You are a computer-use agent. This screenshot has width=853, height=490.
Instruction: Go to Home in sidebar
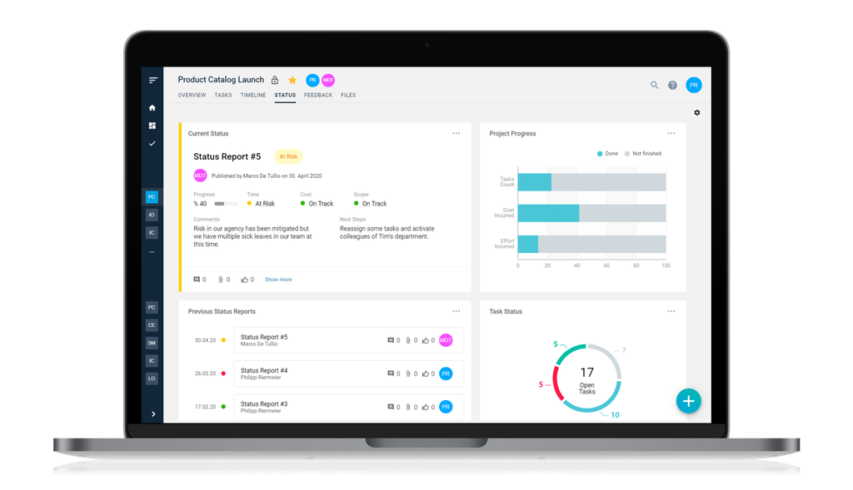tap(152, 107)
